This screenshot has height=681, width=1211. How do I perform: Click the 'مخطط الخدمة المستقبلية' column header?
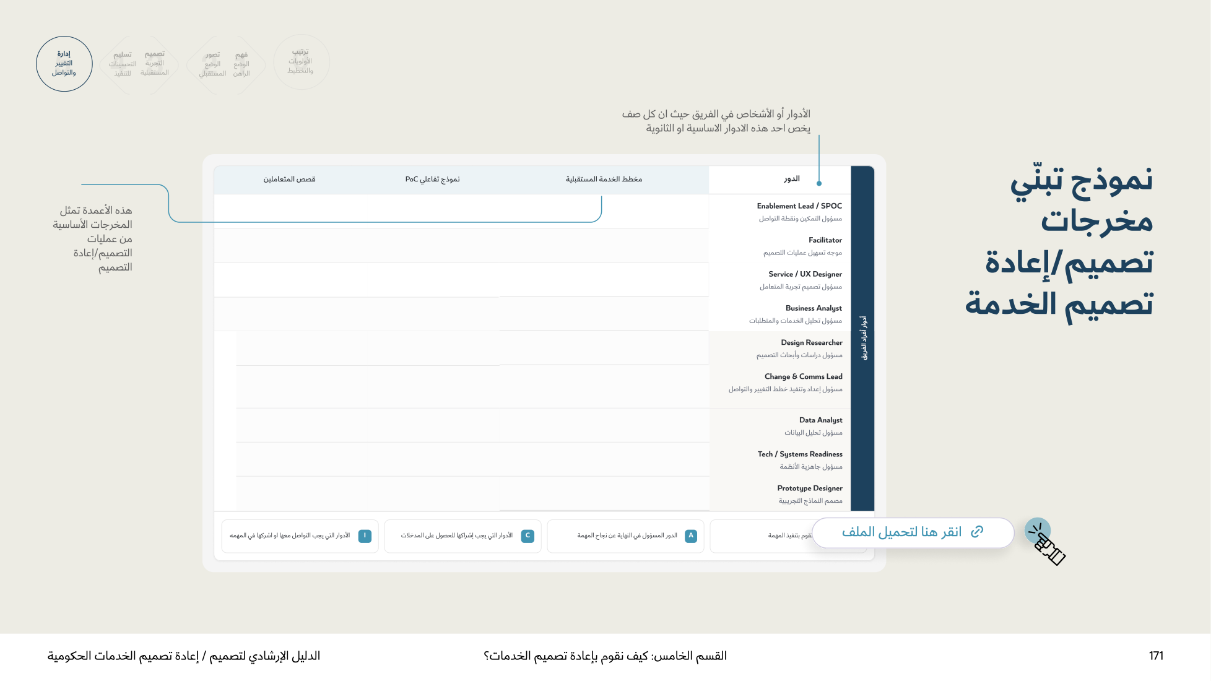coord(604,180)
